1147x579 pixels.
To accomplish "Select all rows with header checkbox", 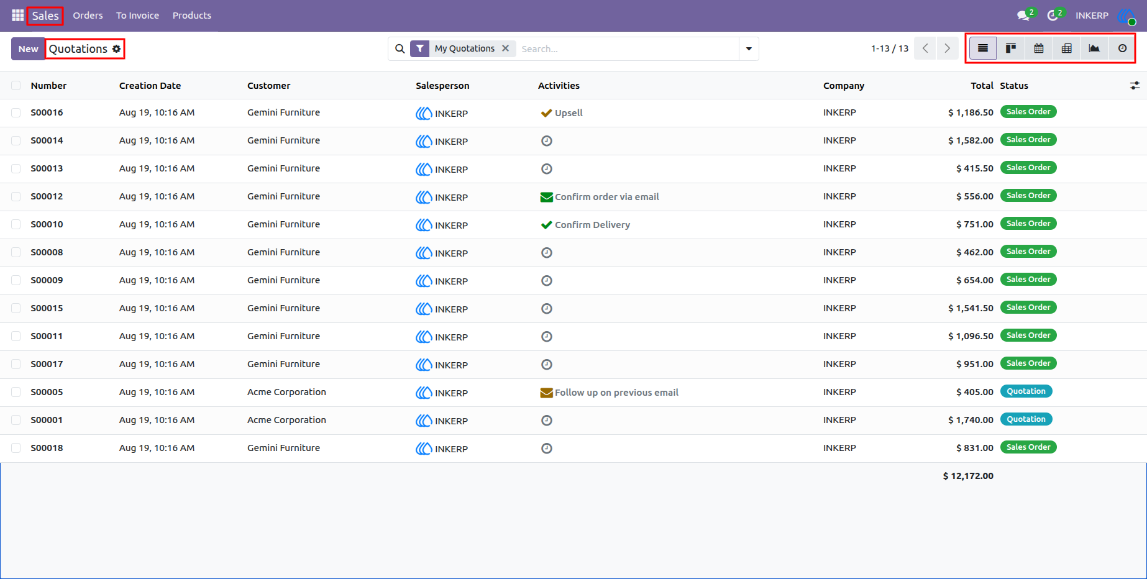I will pos(16,86).
